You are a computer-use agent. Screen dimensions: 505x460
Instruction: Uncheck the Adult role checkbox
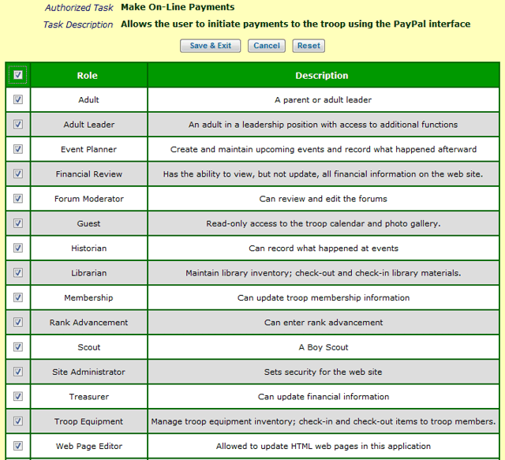pos(18,99)
